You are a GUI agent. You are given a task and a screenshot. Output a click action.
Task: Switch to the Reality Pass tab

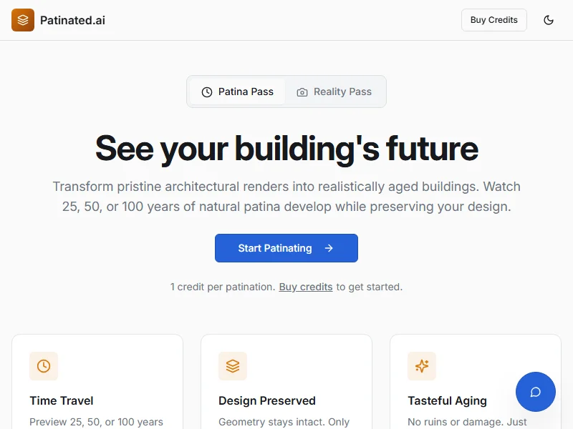(x=334, y=92)
